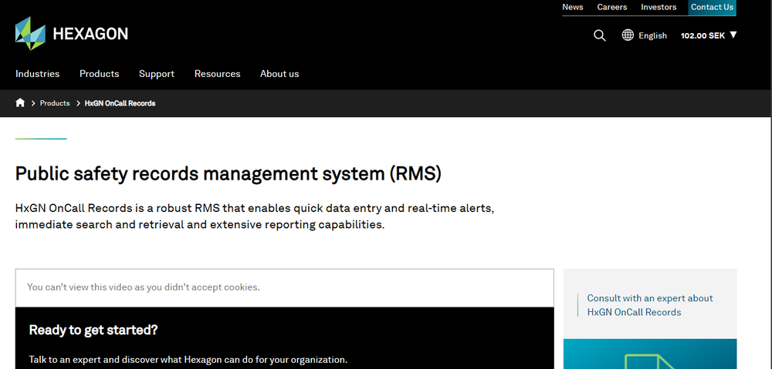The width and height of the screenshot is (772, 369).
Task: Click the Ready to get started heading
Action: click(93, 330)
